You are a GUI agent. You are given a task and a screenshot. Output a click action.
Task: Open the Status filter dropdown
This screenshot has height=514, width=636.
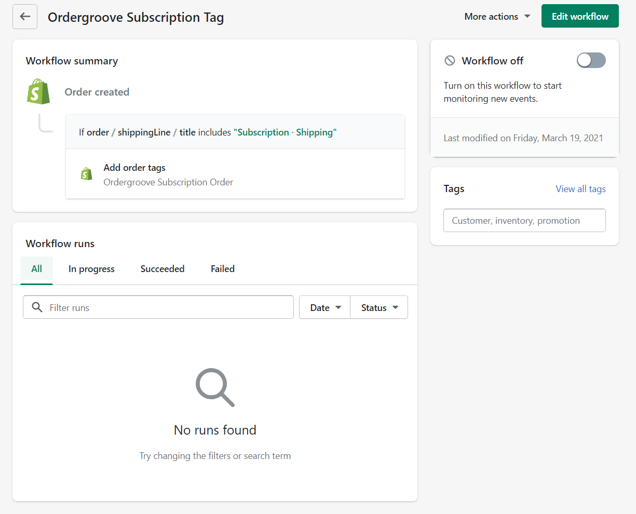pyautogui.click(x=378, y=307)
